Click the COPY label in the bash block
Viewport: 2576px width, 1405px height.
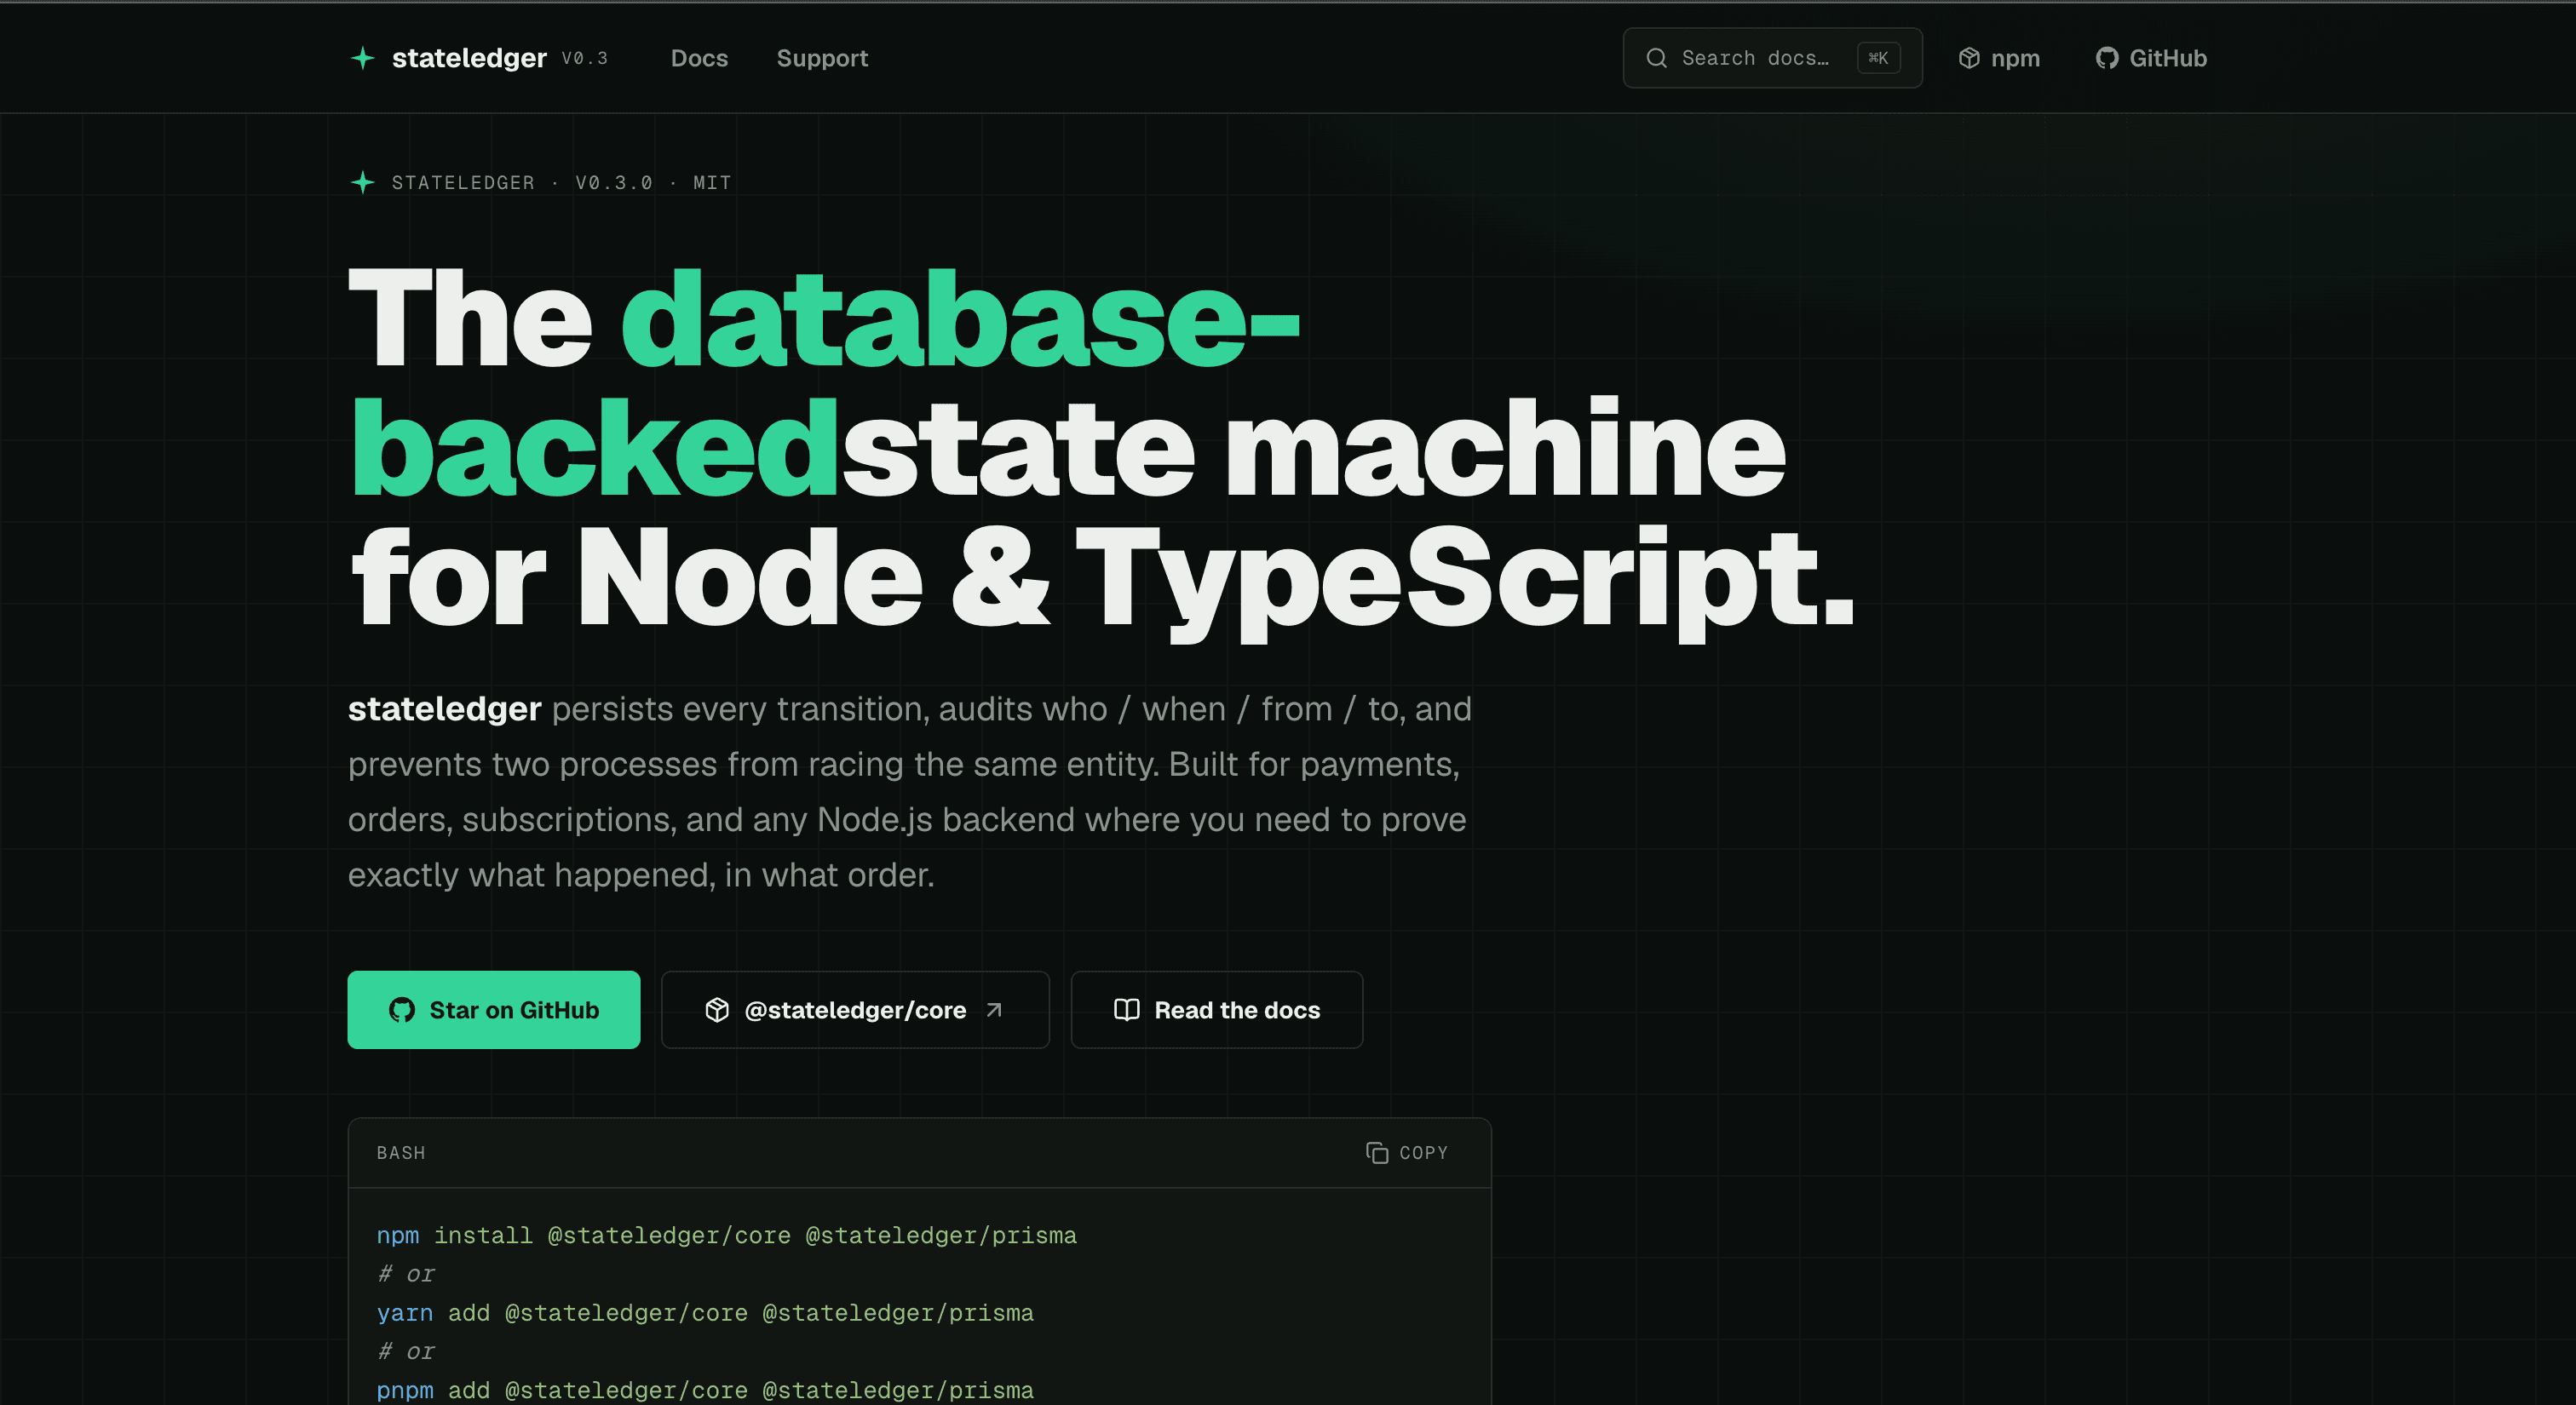pyautogui.click(x=1423, y=1152)
